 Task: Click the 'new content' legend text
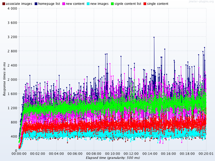pyautogui.click(x=75, y=4)
